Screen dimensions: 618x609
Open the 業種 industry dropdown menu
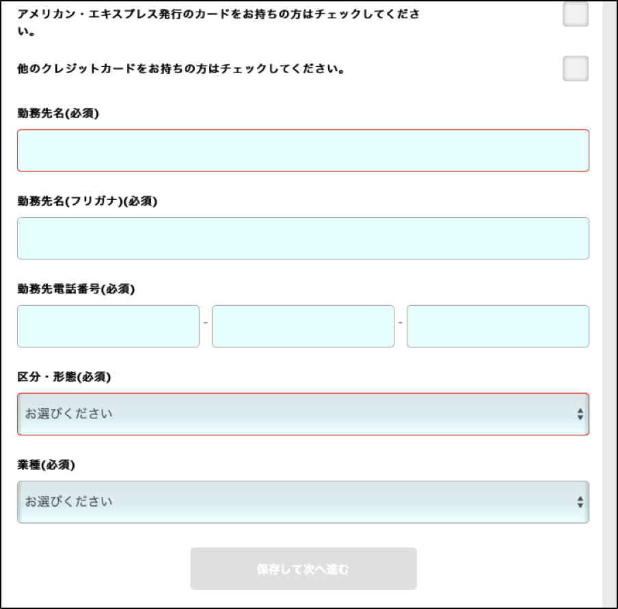pos(303,502)
